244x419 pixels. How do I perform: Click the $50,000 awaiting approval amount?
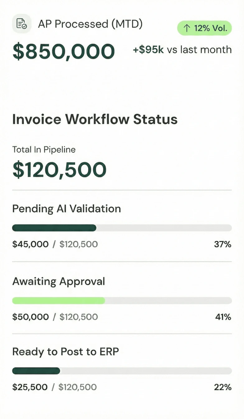pos(30,317)
